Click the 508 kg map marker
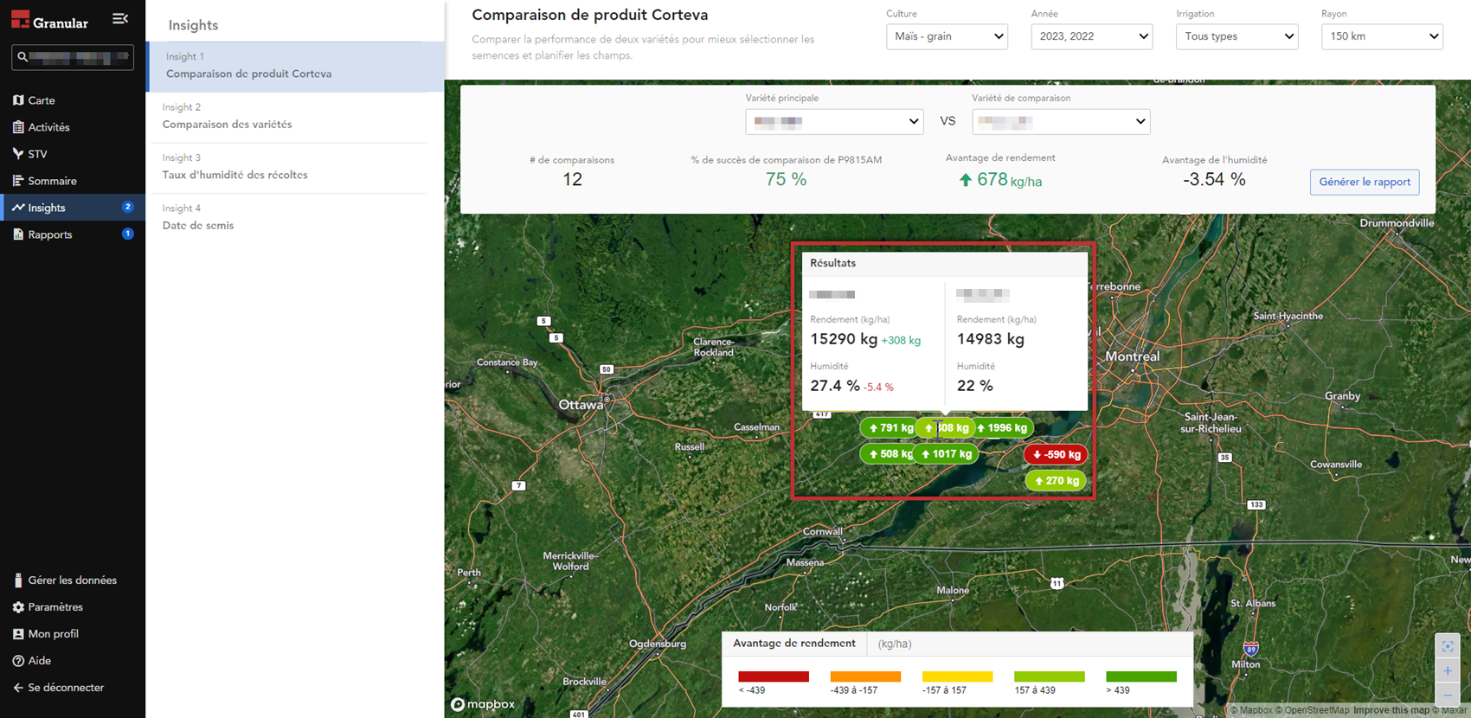Viewport: 1471px width, 718px height. click(x=889, y=453)
